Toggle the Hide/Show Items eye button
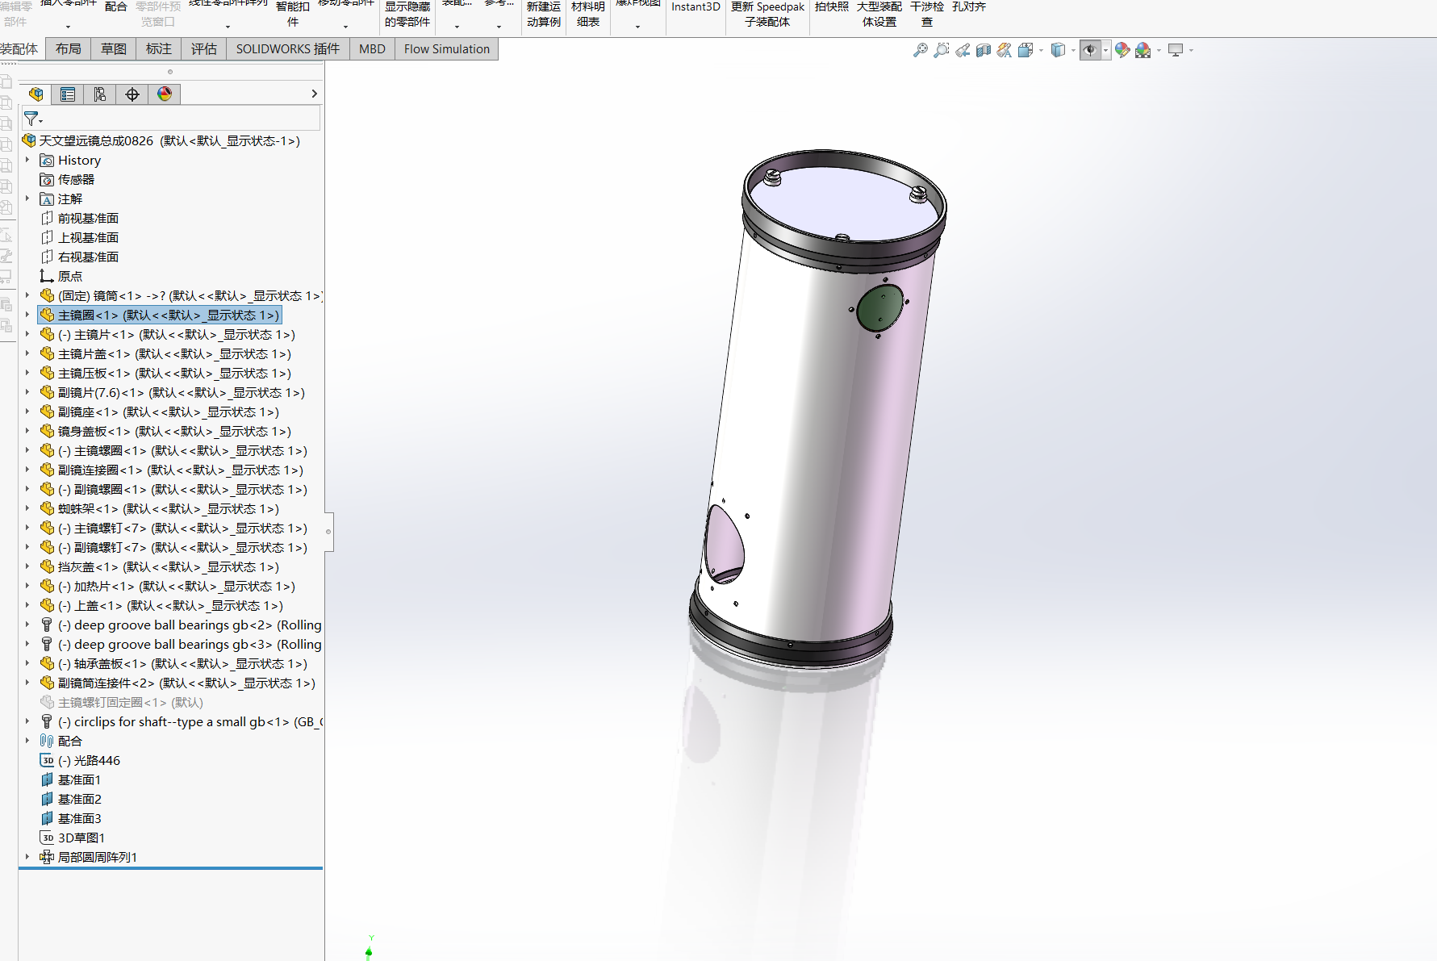The image size is (1437, 961). pyautogui.click(x=1090, y=50)
